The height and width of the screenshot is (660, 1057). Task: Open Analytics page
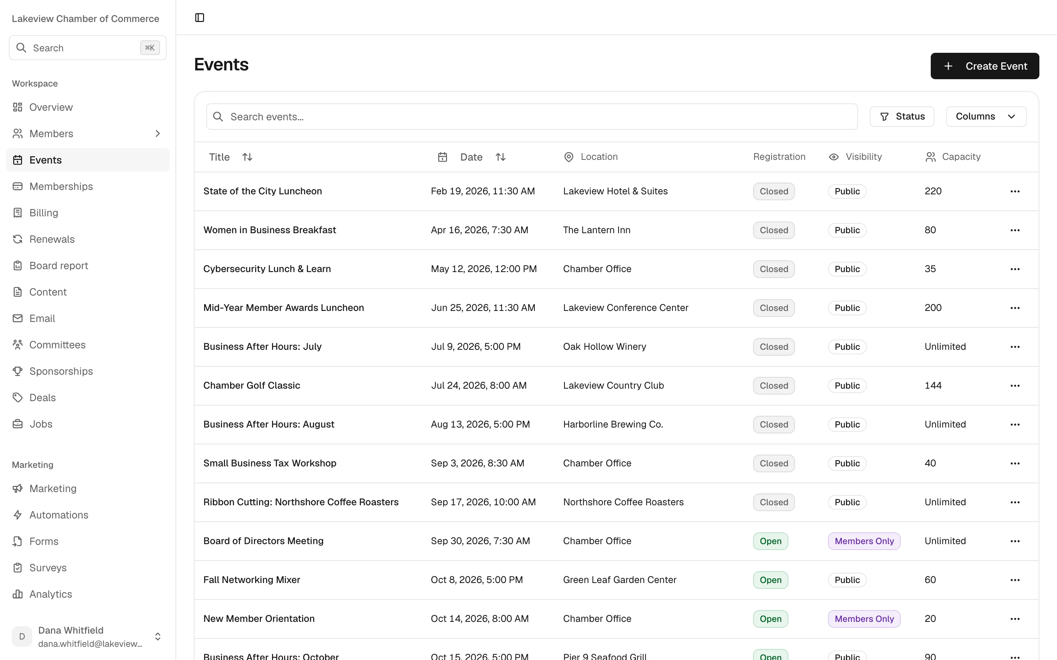pyautogui.click(x=87, y=594)
